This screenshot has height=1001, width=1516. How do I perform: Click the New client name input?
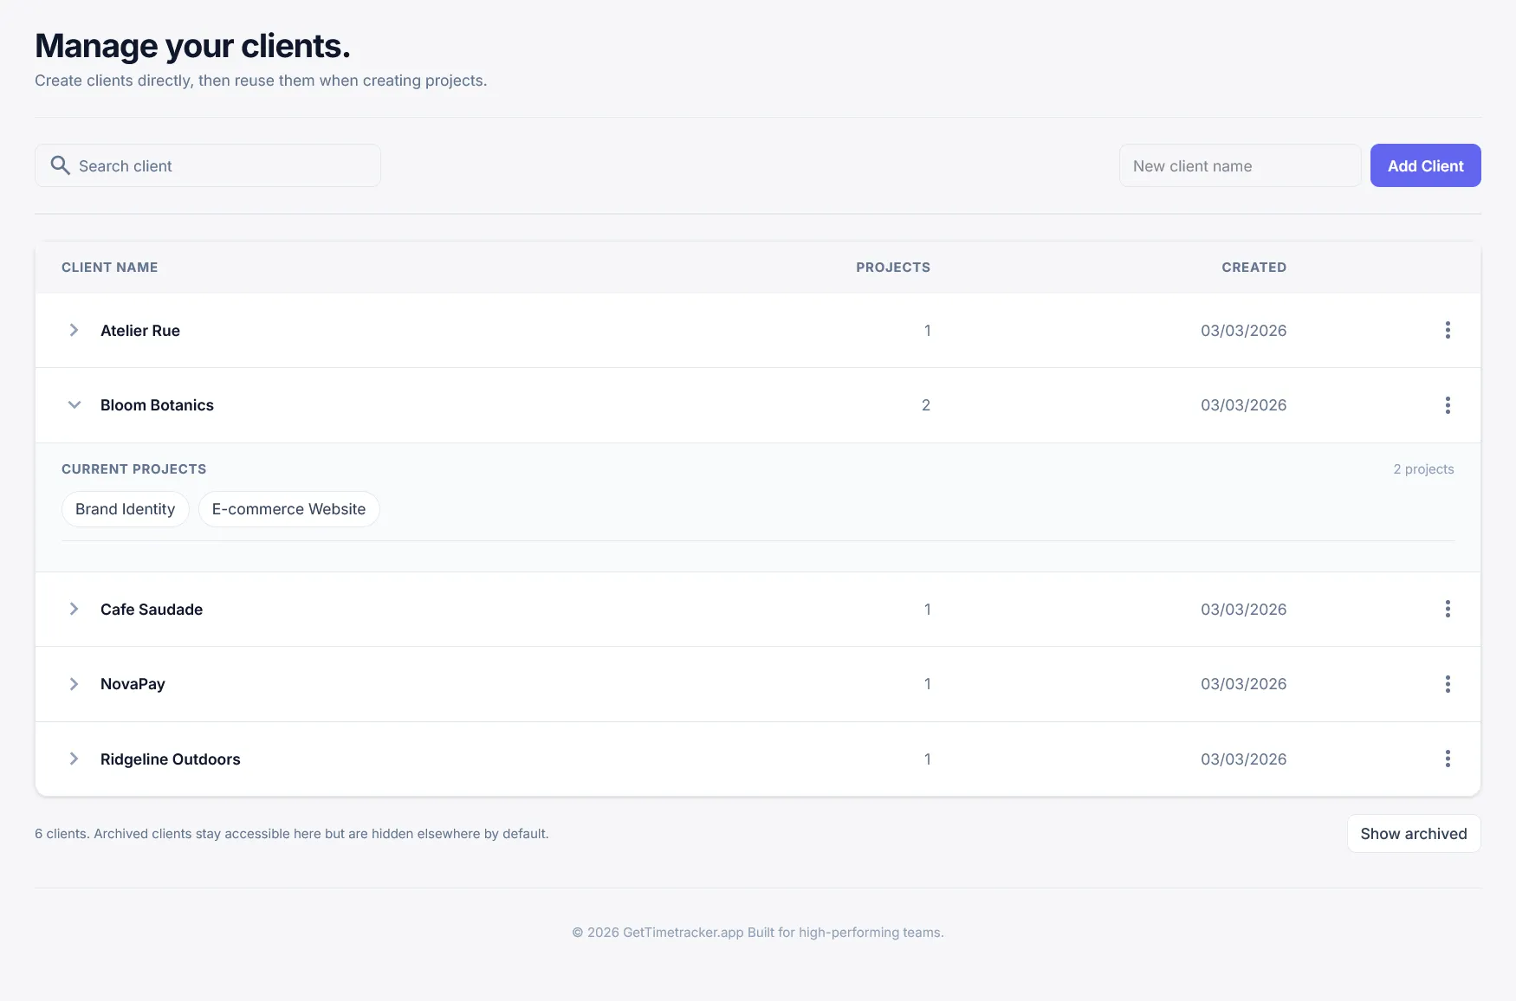coord(1239,165)
